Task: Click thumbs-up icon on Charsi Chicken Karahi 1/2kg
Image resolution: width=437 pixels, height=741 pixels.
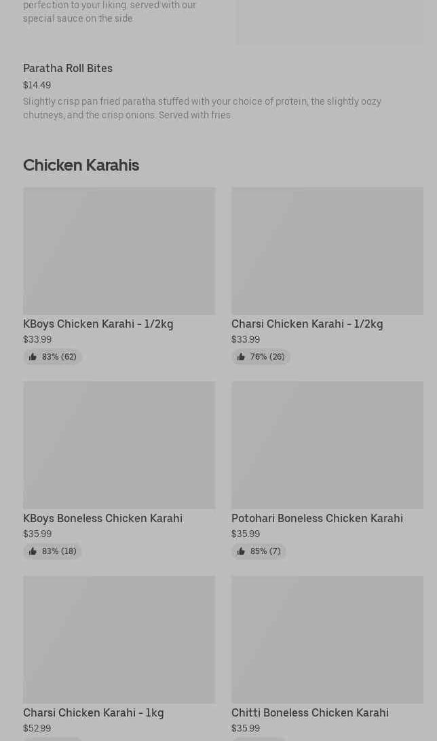Action: pos(241,357)
